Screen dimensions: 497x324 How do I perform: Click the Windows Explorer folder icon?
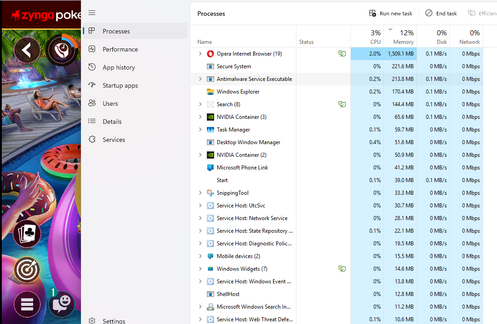(210, 92)
